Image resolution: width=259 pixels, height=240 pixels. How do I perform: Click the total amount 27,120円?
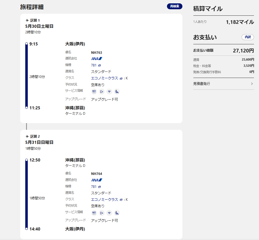tap(243, 50)
